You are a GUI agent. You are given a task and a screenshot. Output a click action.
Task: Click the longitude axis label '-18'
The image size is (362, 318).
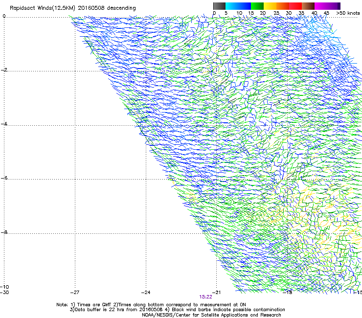tap(288, 293)
